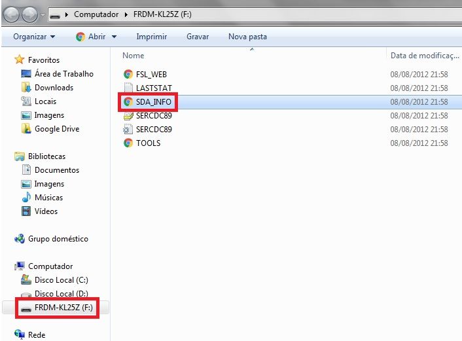The height and width of the screenshot is (341, 462).
Task: Select the TOOLS Chrome file icon
Action: pyautogui.click(x=128, y=143)
